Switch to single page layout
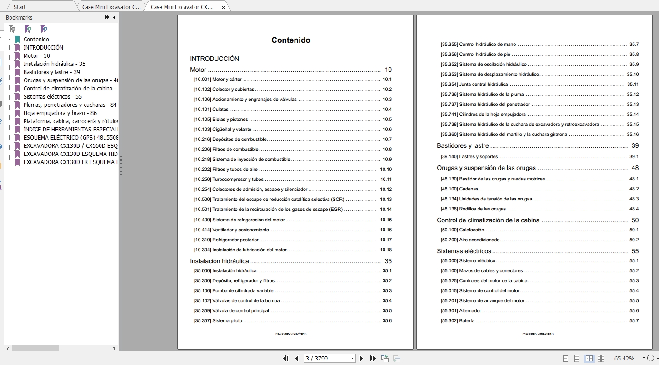 tap(565, 358)
